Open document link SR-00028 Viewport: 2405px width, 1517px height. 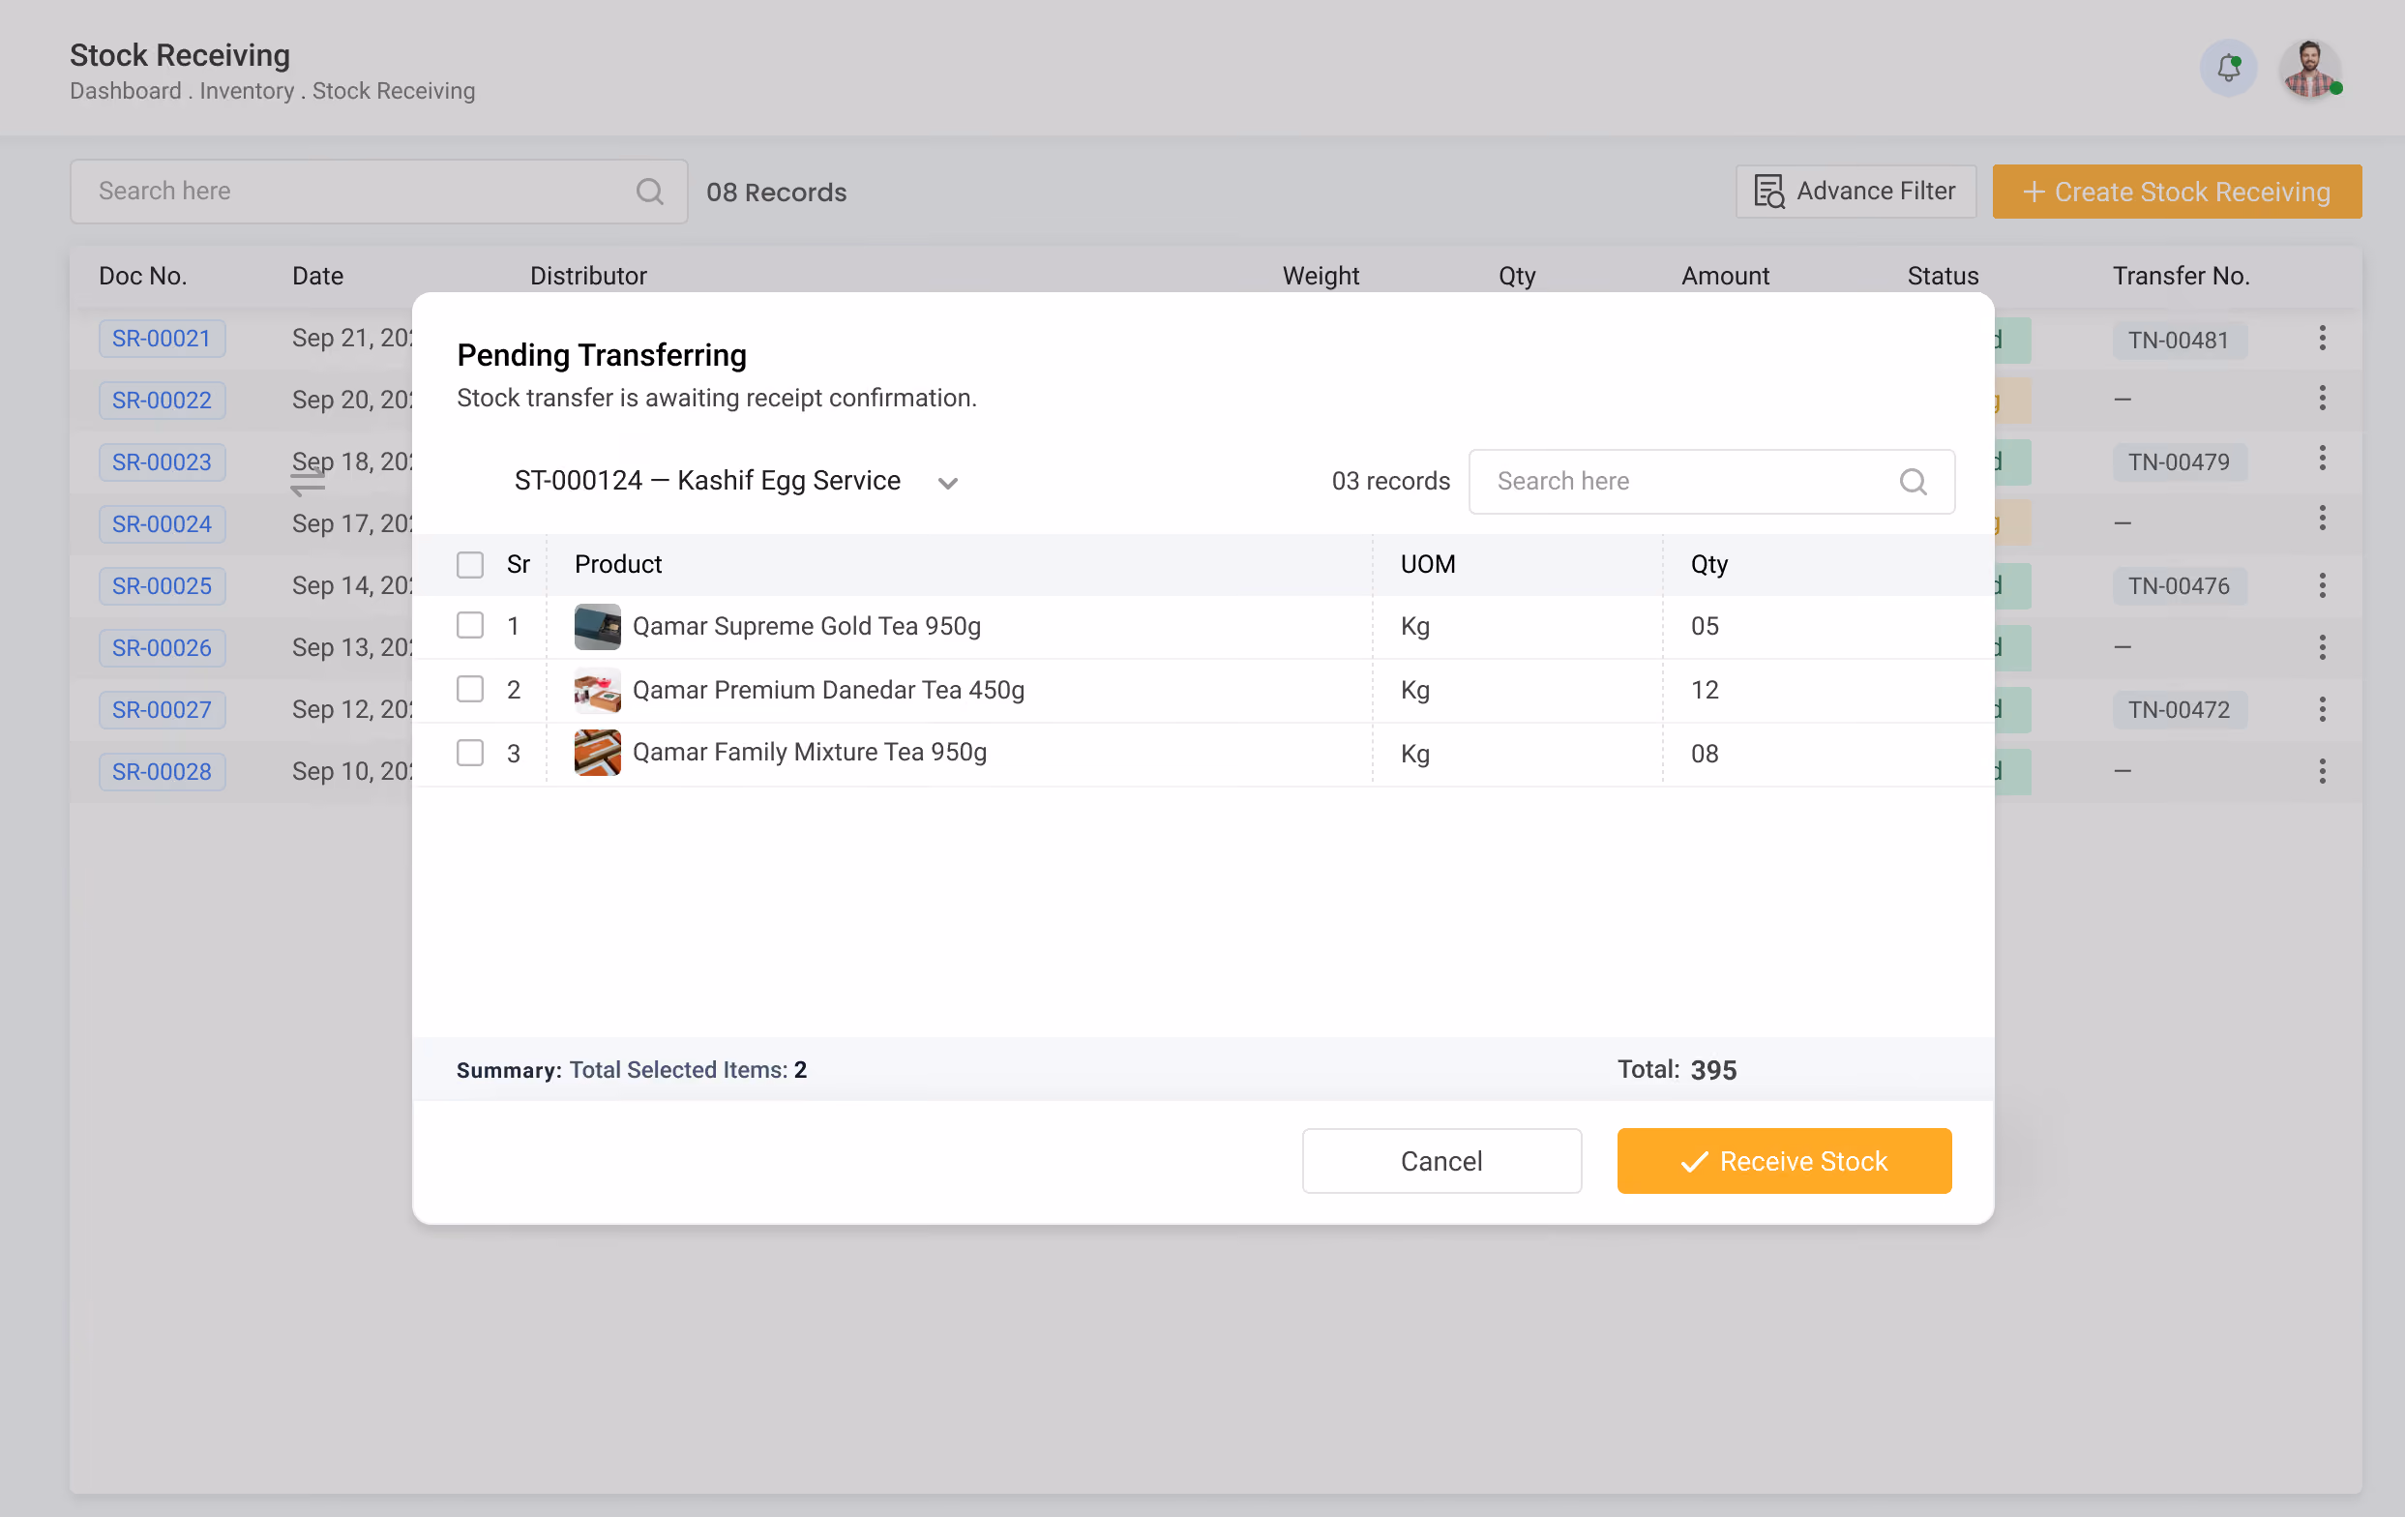tap(162, 772)
